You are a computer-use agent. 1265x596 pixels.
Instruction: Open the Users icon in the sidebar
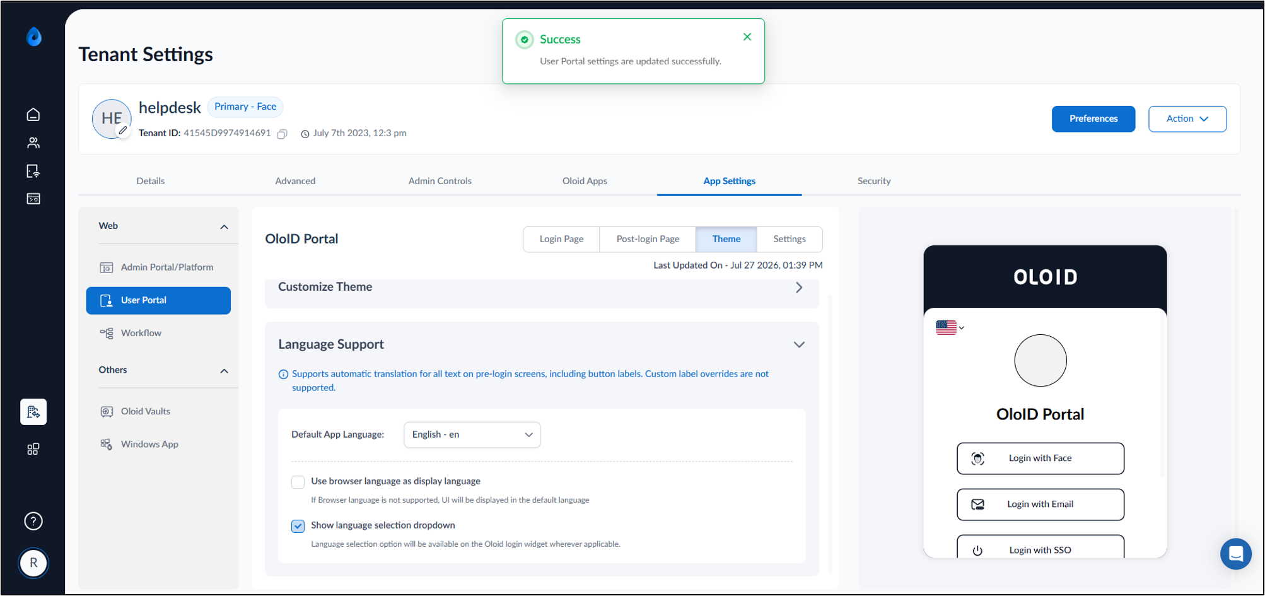[33, 143]
